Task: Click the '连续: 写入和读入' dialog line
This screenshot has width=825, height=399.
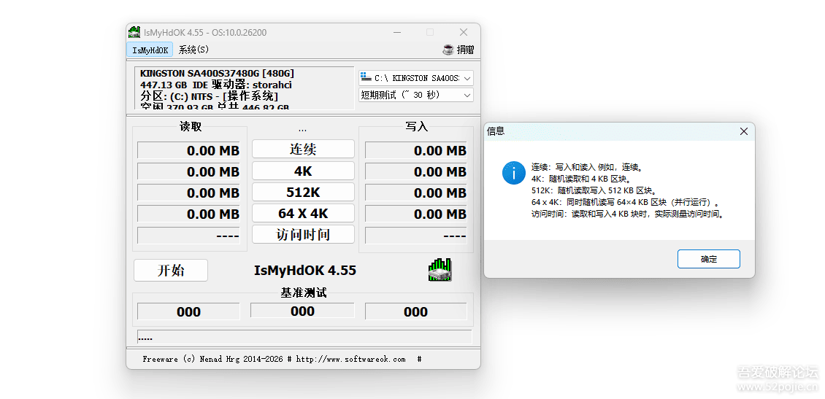Action: click(x=587, y=167)
